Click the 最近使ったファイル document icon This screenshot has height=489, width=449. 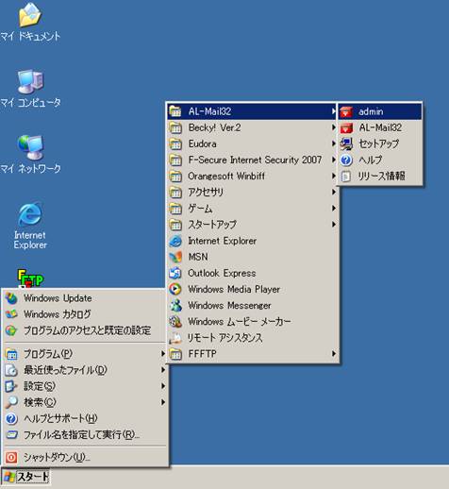(x=11, y=370)
